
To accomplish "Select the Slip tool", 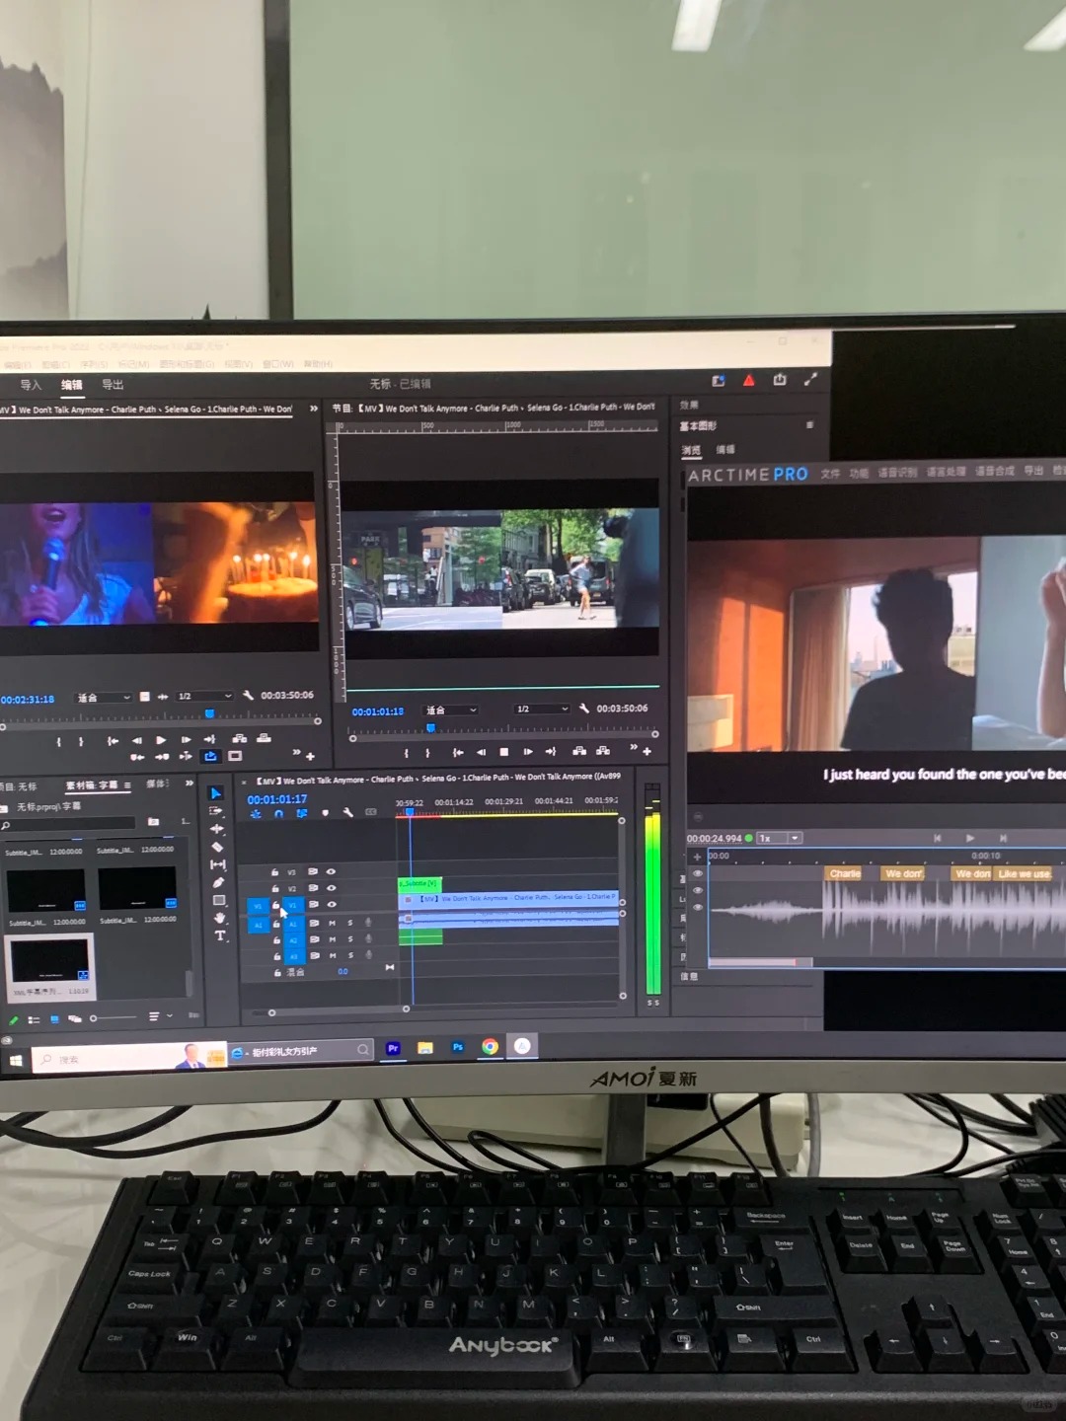I will coord(218,864).
